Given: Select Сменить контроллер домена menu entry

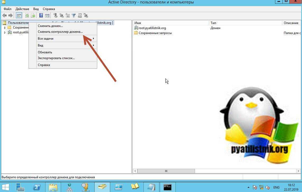Looking at the screenshot, I should (60, 32).
